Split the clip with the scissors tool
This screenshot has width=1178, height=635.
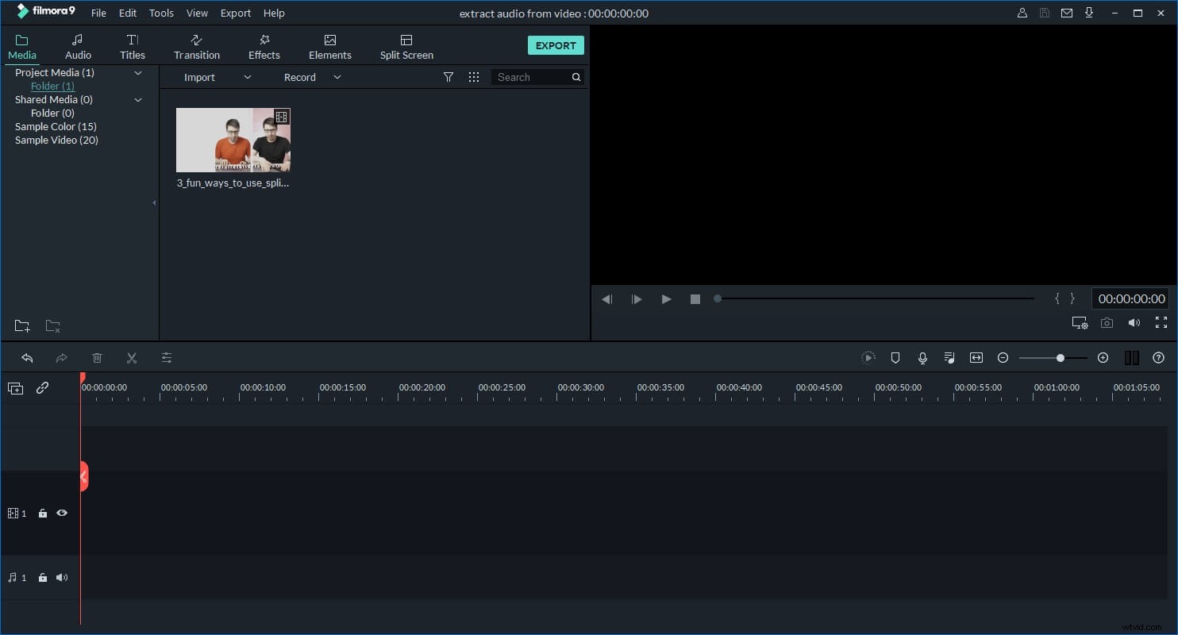[132, 357]
